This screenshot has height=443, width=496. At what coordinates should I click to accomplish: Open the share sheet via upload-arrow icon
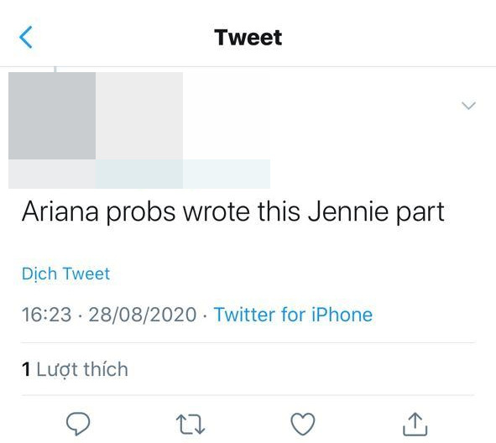coord(415,425)
